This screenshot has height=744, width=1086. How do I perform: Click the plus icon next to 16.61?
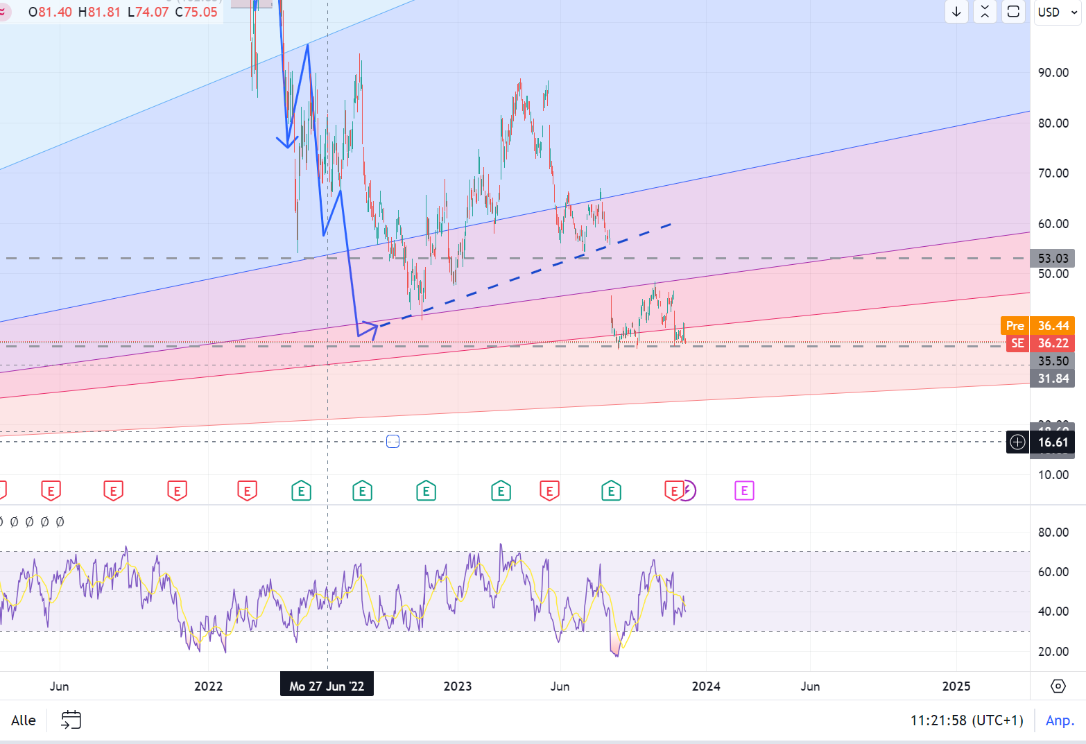pos(1017,442)
